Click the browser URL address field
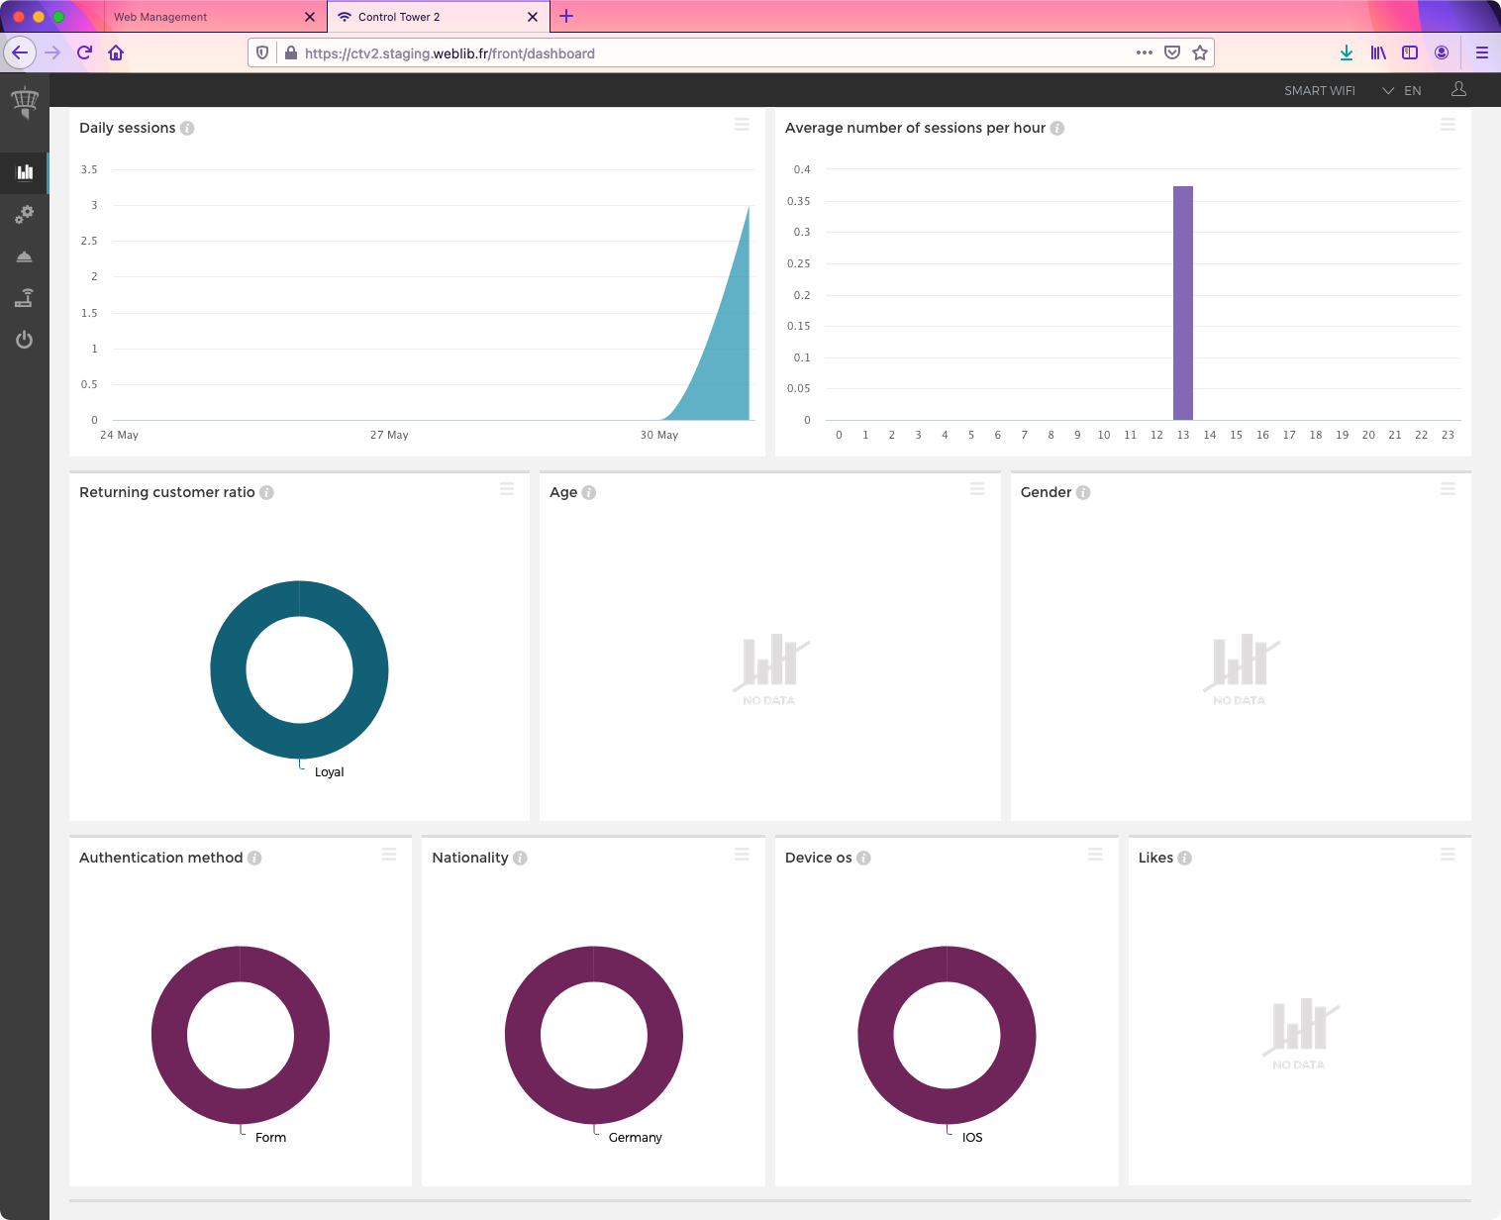Viewport: 1501px width, 1220px height. pyautogui.click(x=693, y=53)
